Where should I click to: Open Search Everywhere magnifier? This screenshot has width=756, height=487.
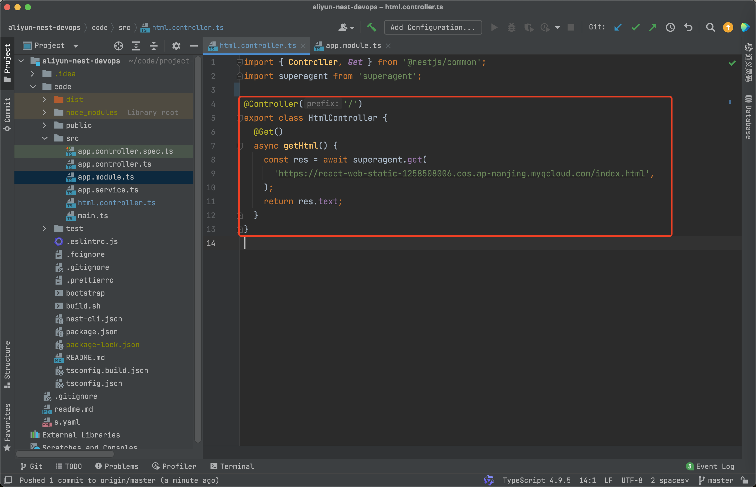tap(710, 28)
